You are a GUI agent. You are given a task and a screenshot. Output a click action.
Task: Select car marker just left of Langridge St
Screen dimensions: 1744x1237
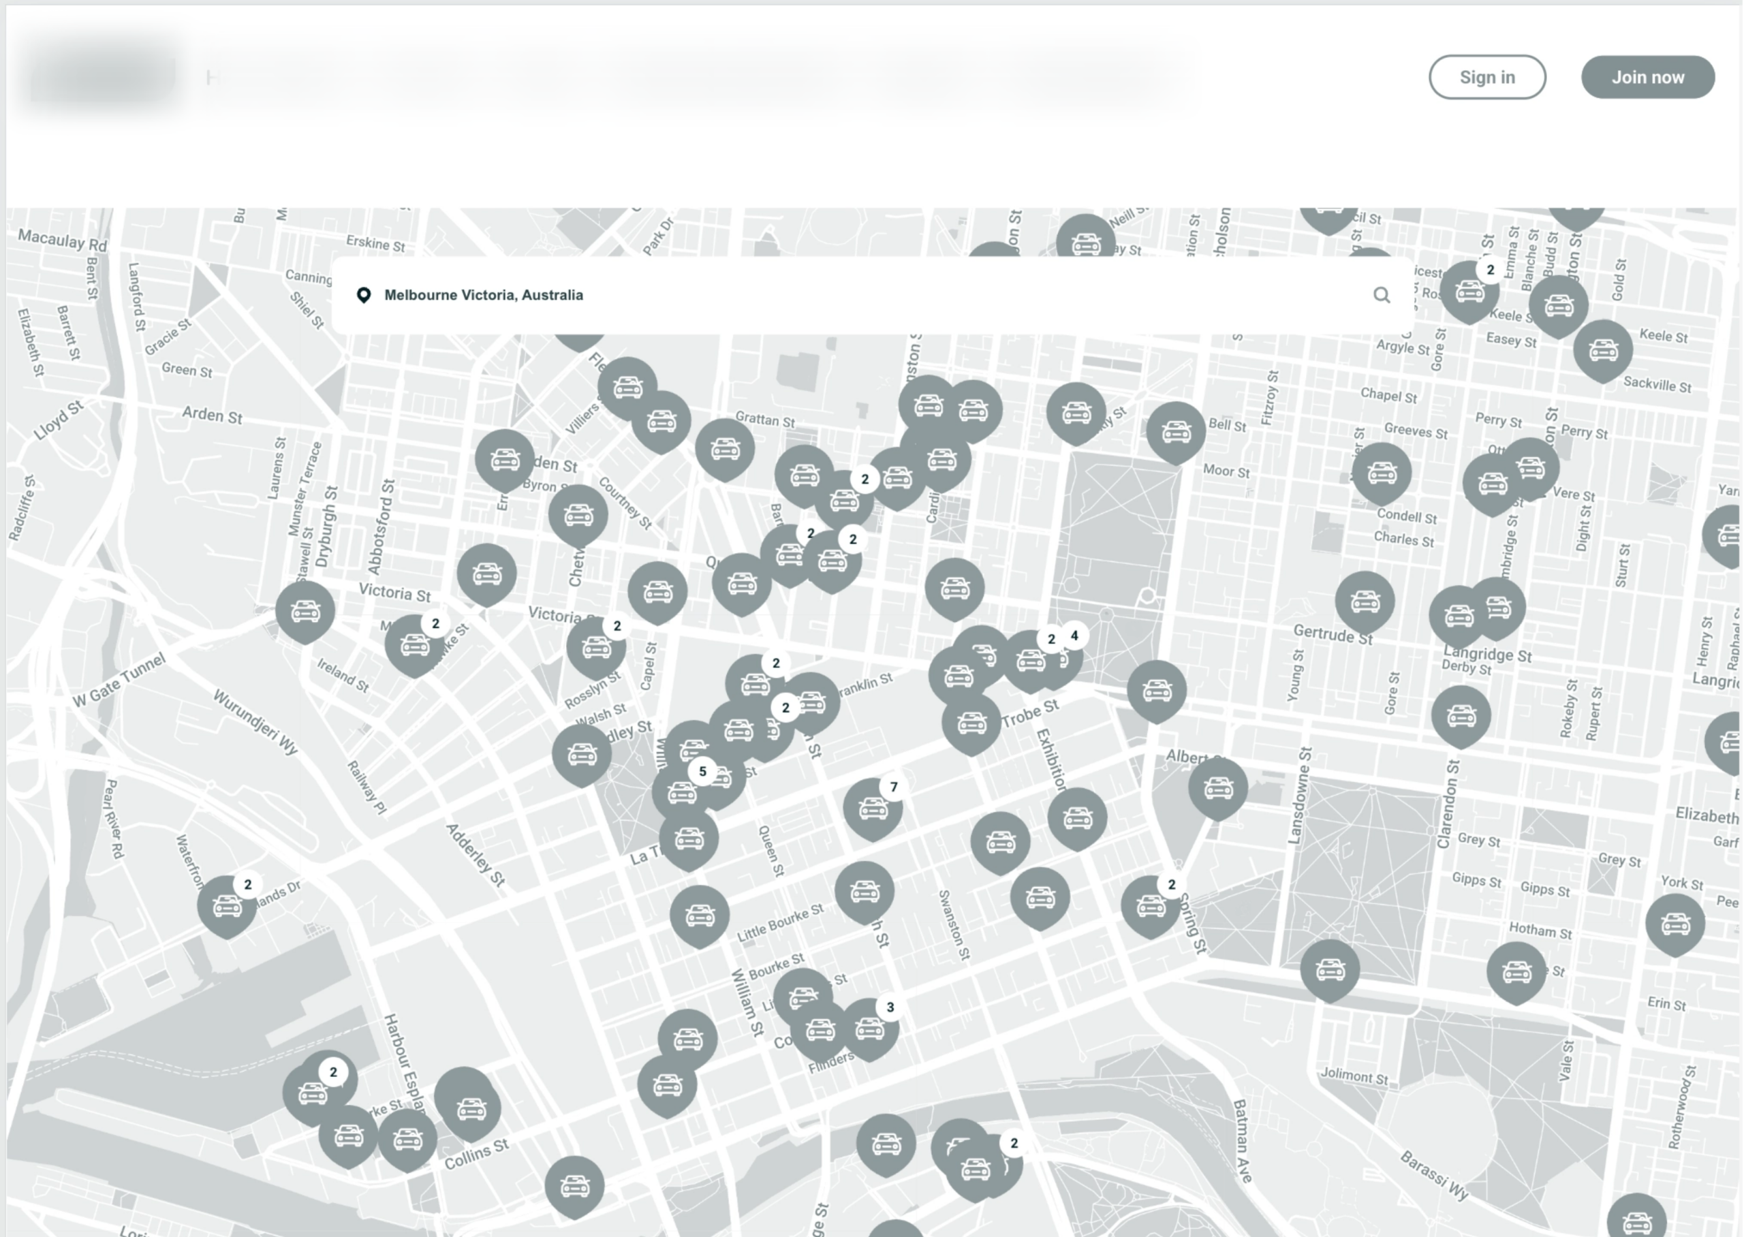point(1459,616)
